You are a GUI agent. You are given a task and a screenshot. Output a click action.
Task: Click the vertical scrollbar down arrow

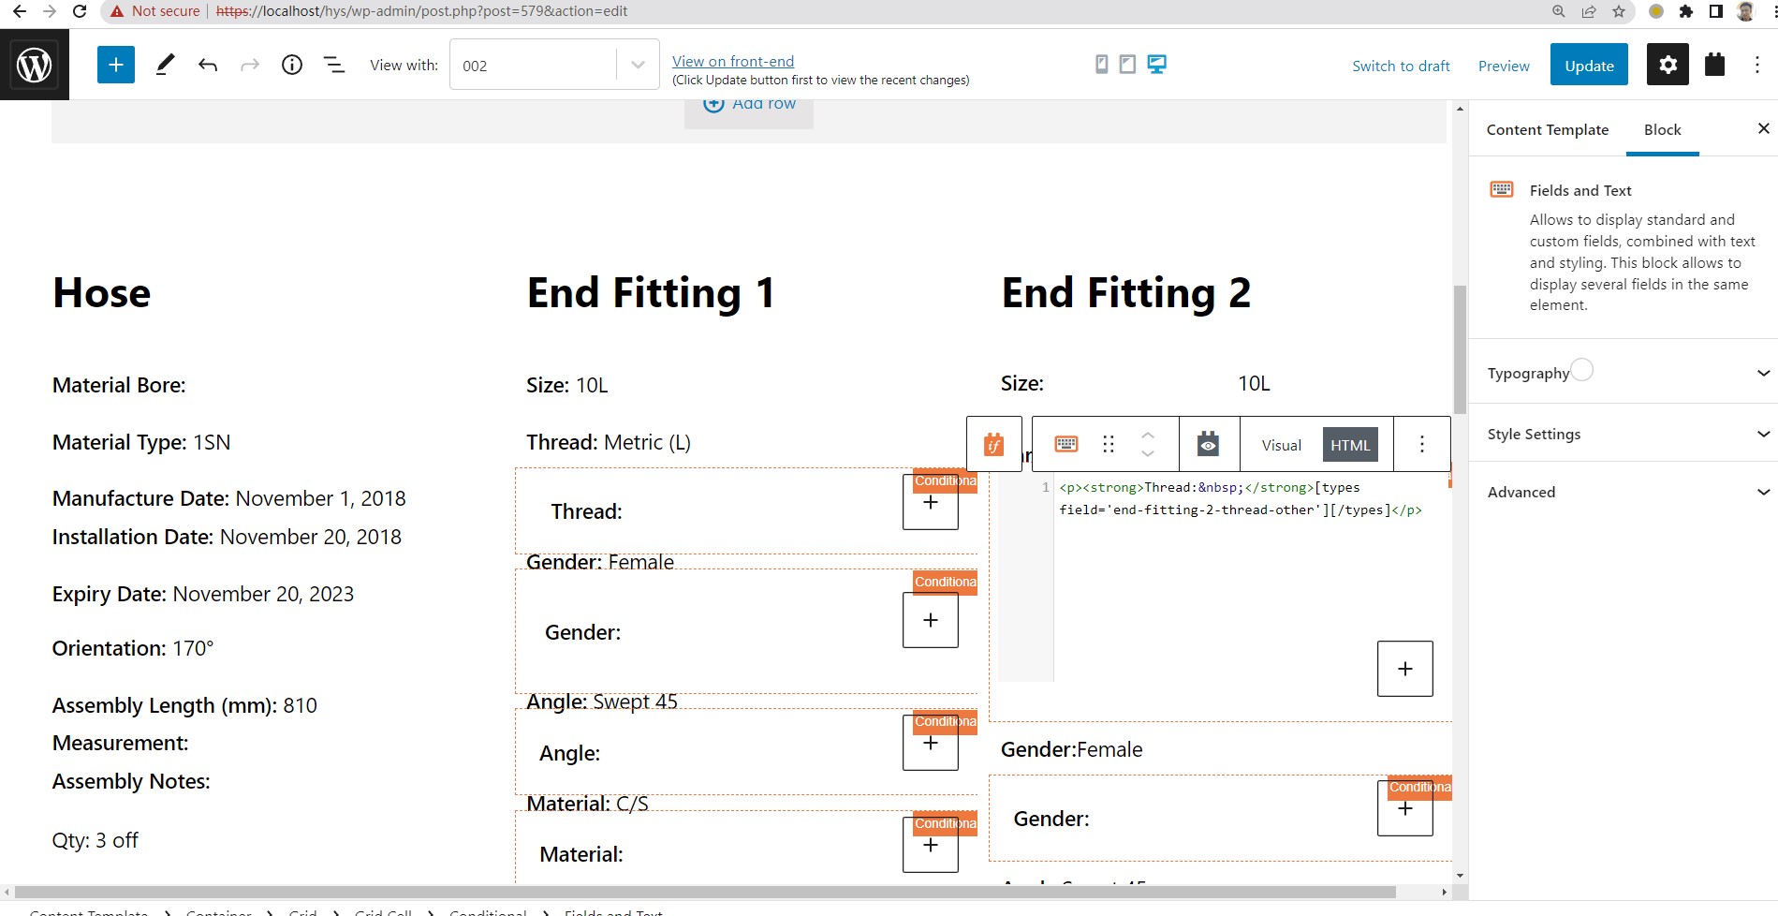click(x=1460, y=876)
